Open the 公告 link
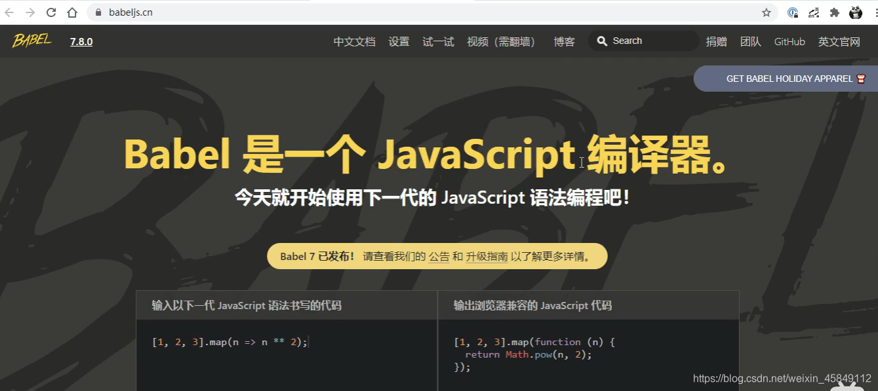Viewport: 878px width, 391px height. pos(439,257)
